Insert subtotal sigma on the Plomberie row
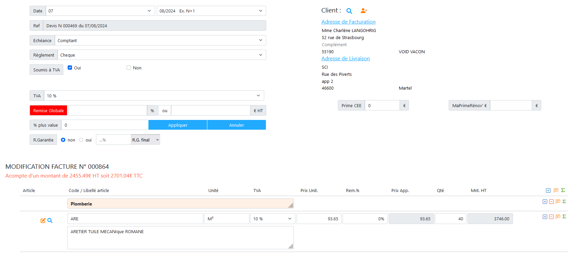 point(564,201)
